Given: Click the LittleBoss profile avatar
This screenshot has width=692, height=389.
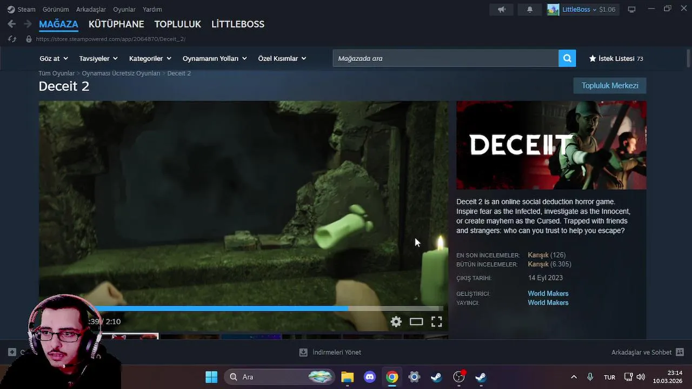Looking at the screenshot, I should click(553, 9).
